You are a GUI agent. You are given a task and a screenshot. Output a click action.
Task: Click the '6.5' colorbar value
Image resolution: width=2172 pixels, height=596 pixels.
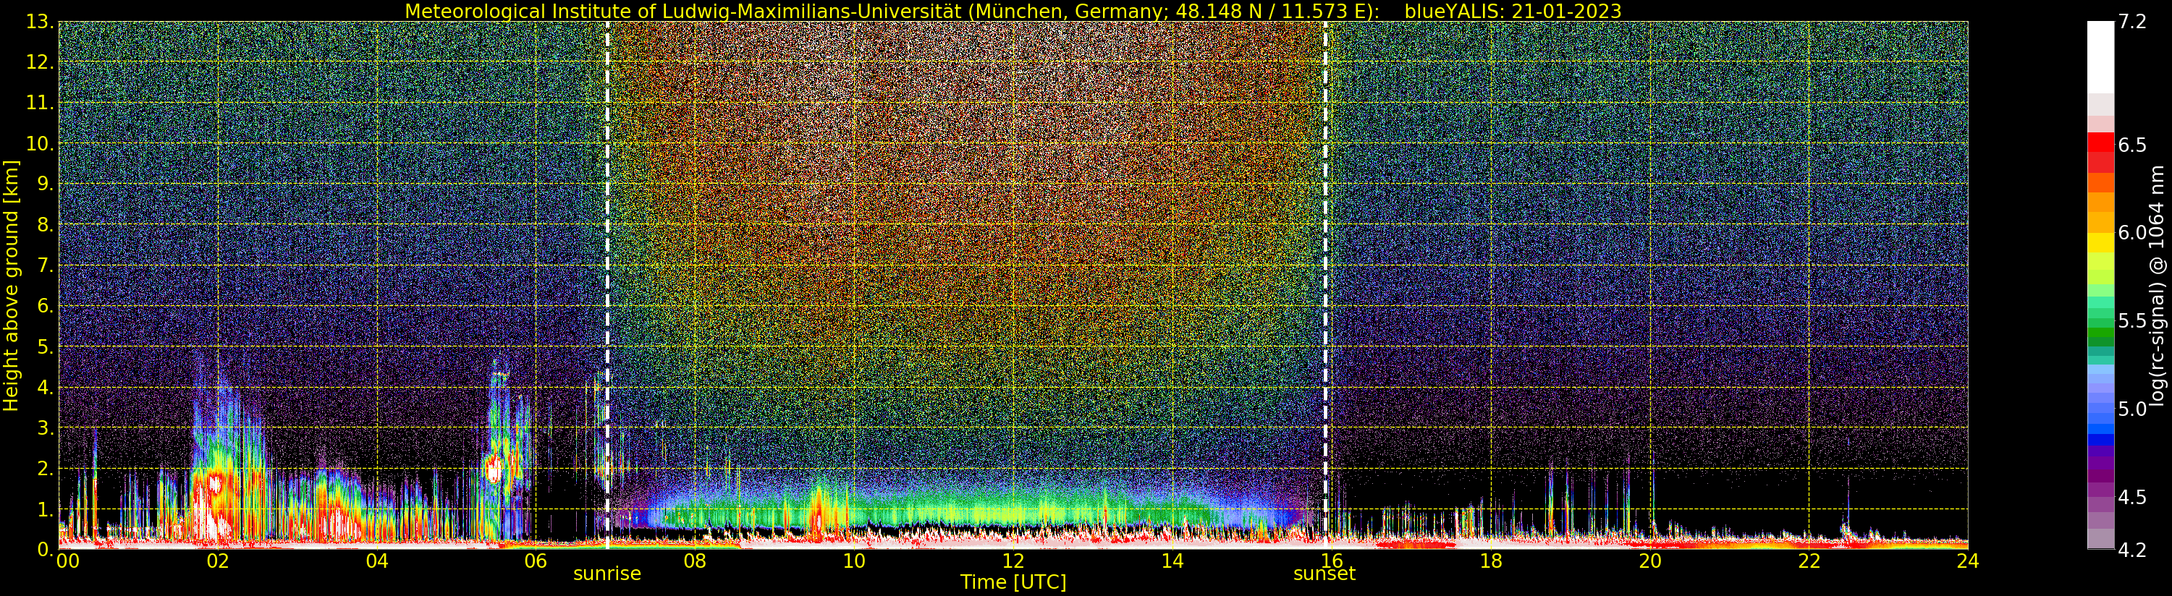point(2132,145)
